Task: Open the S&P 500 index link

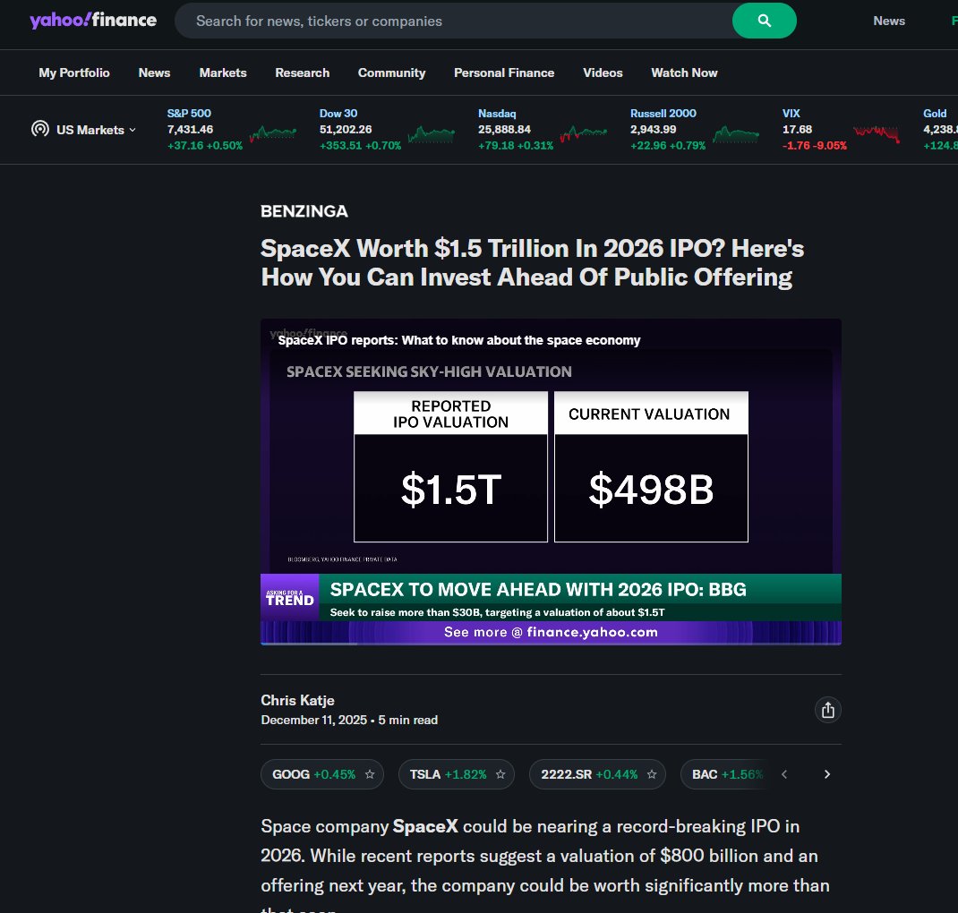Action: tap(190, 114)
